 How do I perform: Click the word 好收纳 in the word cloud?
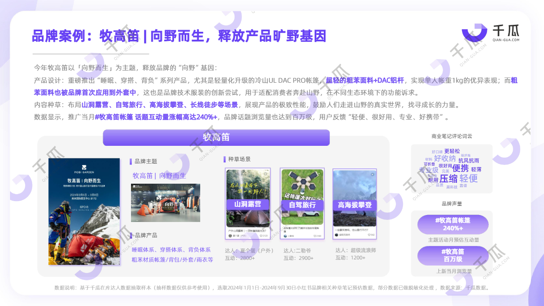pyautogui.click(x=445, y=158)
